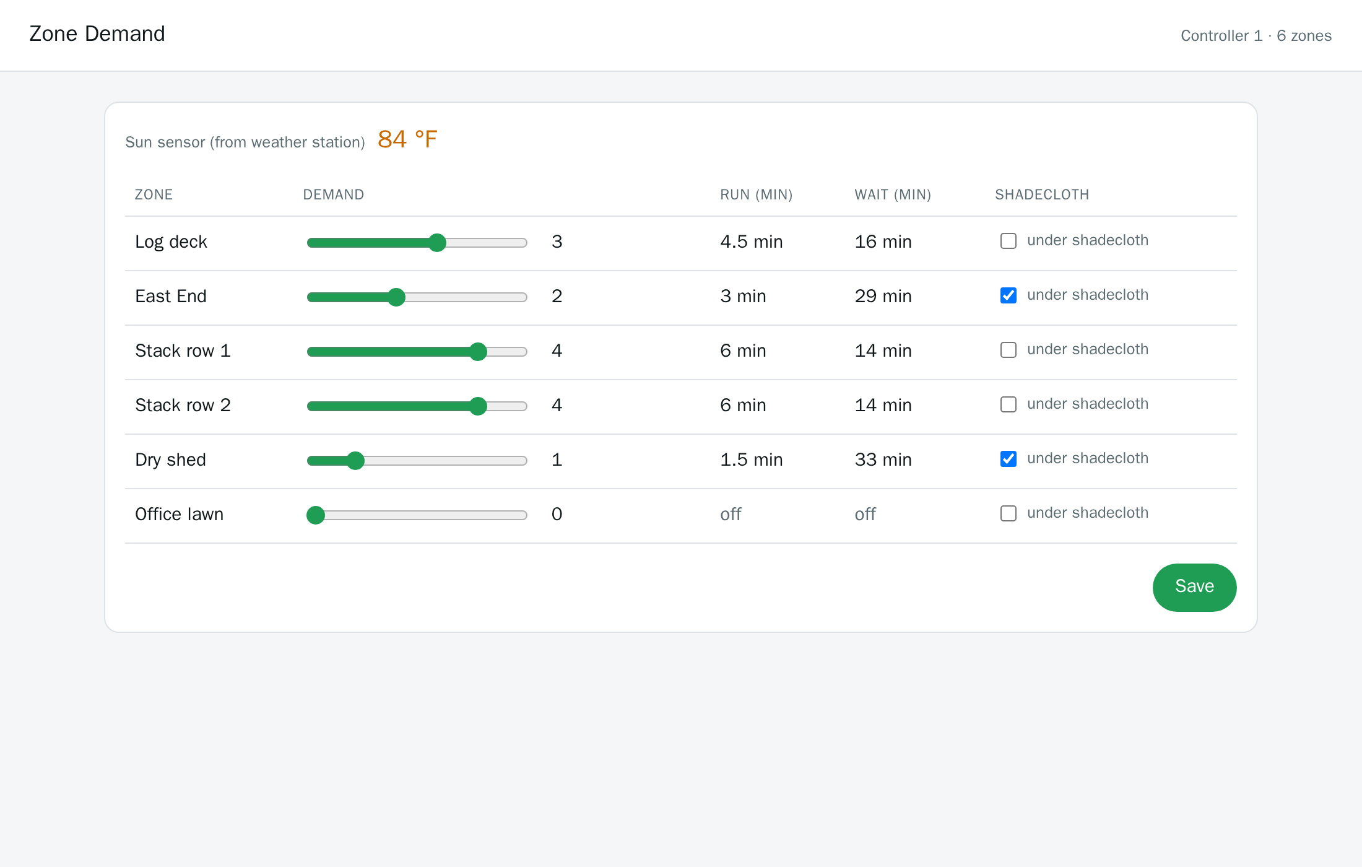Click the WAIT (MIN) column header

893,194
